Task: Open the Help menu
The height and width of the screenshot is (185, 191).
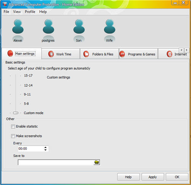Action: [x=43, y=12]
